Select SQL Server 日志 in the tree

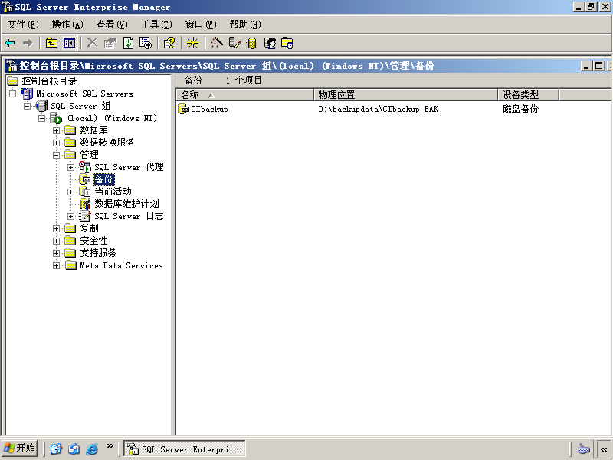click(129, 216)
